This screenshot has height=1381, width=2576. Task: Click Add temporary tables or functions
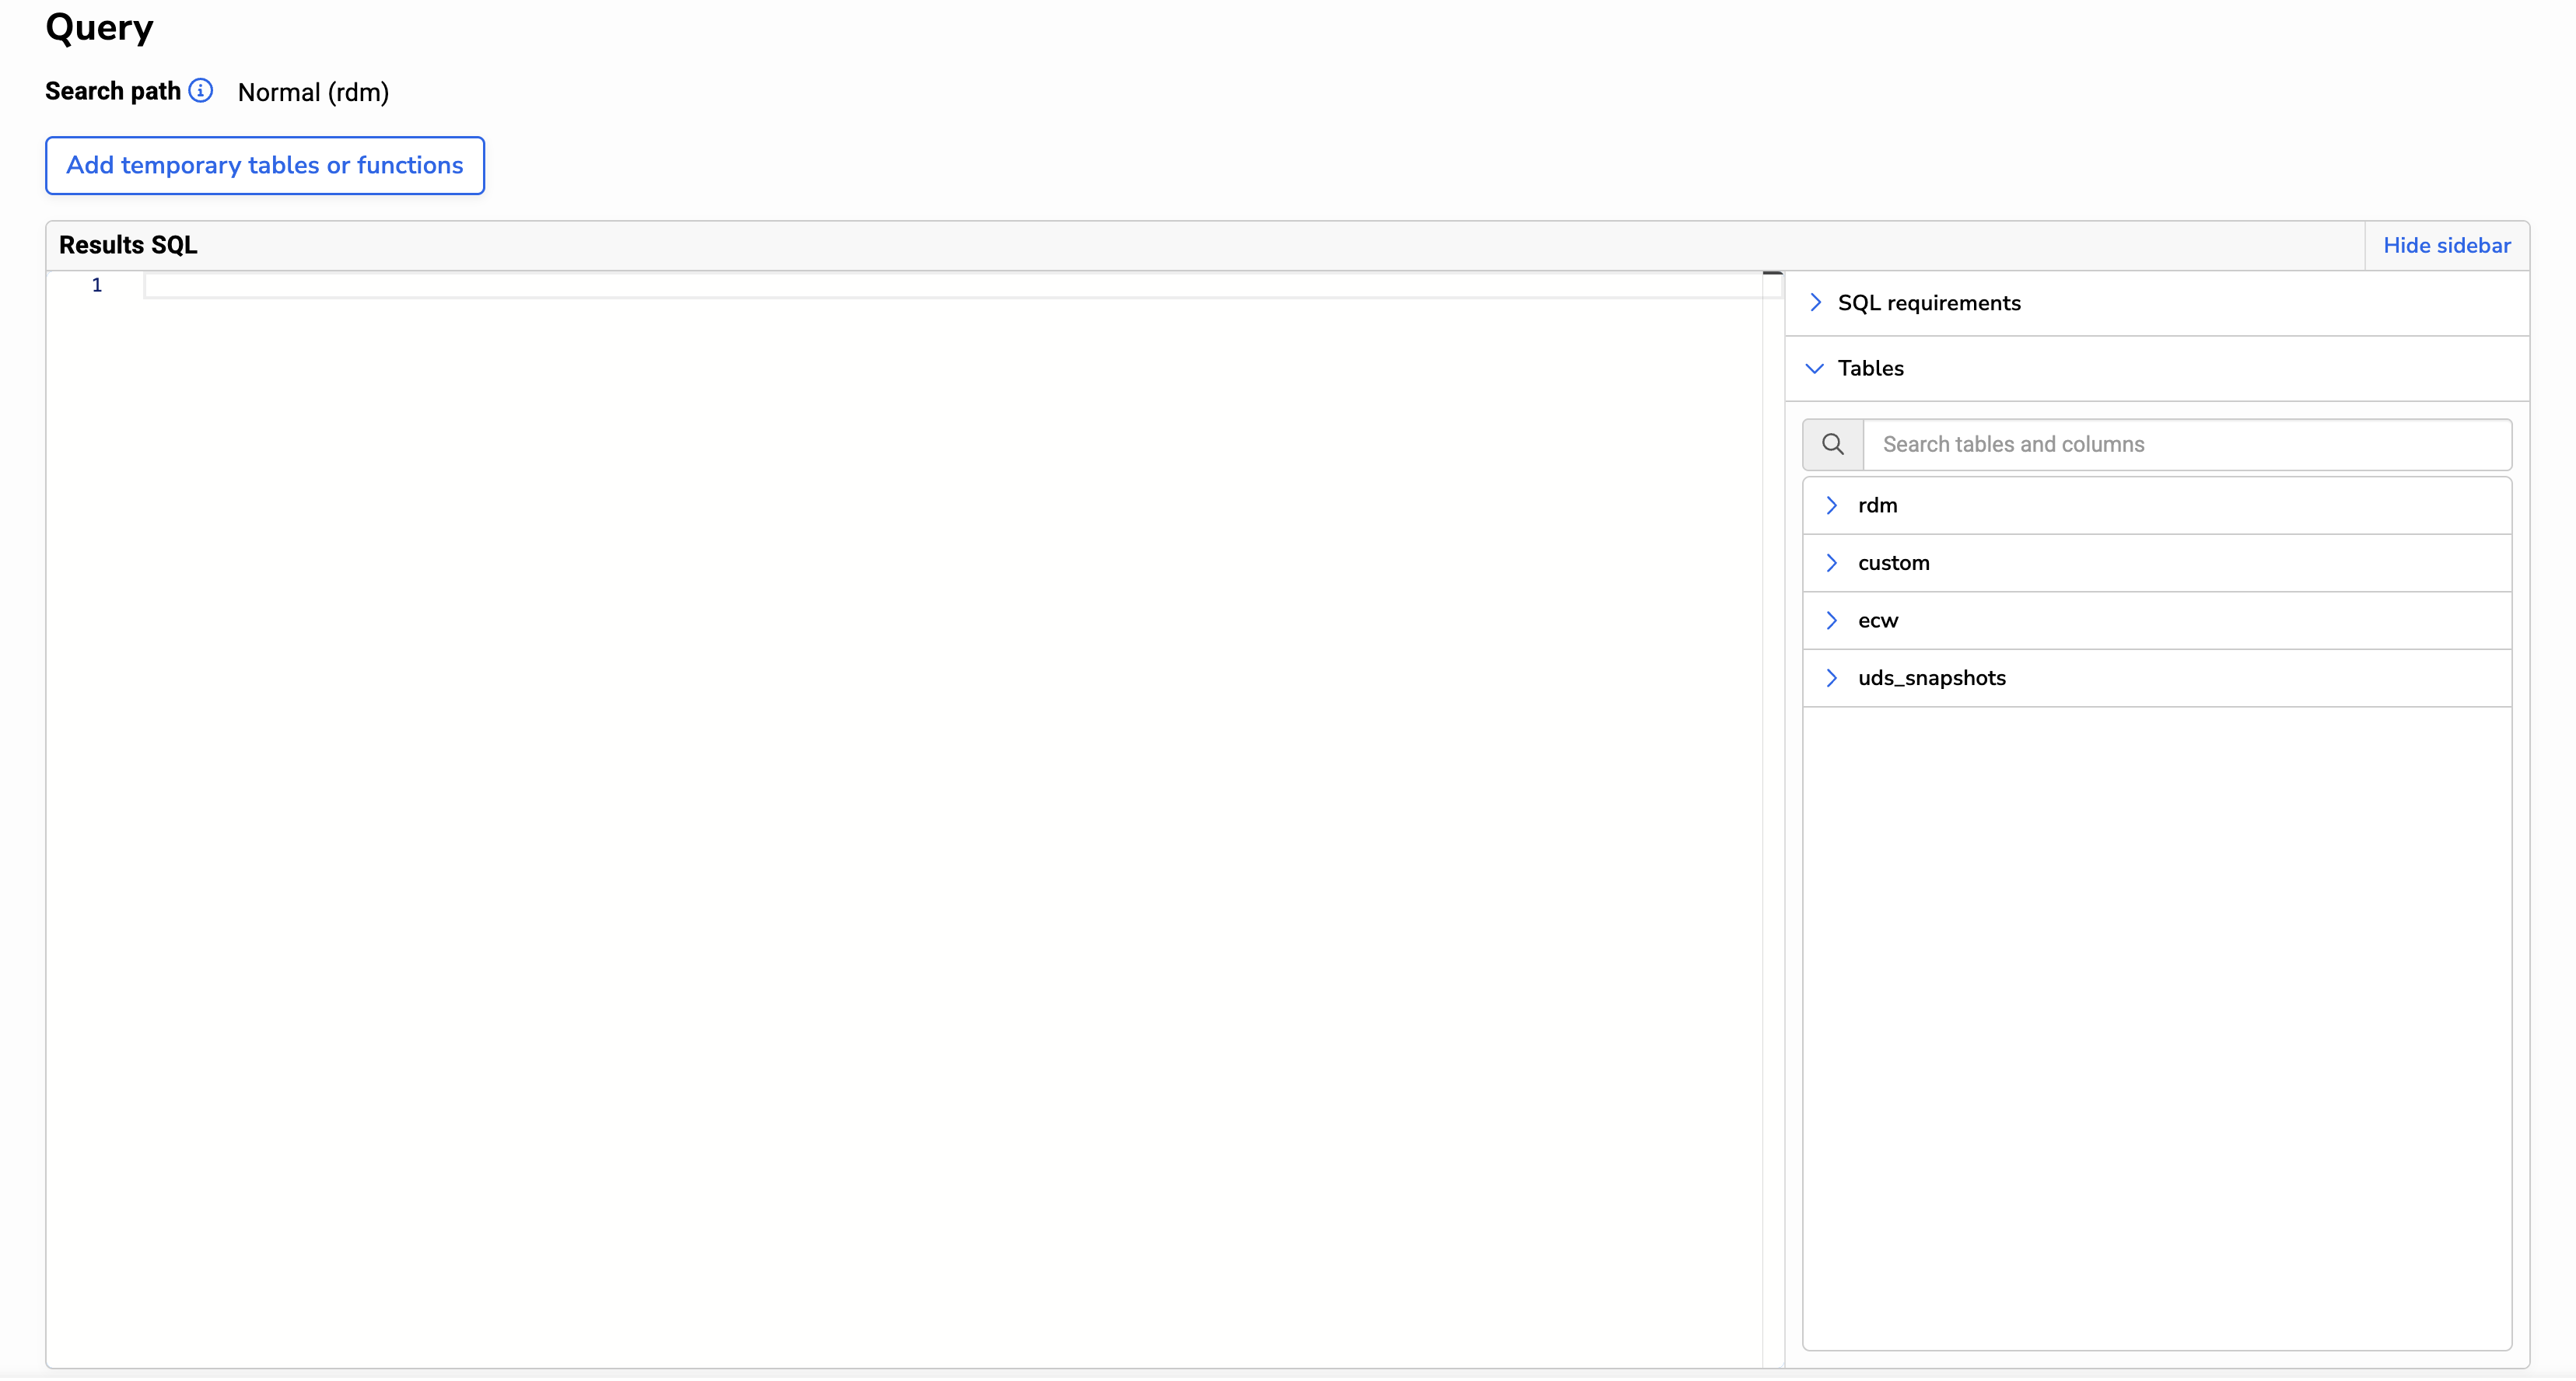point(265,166)
